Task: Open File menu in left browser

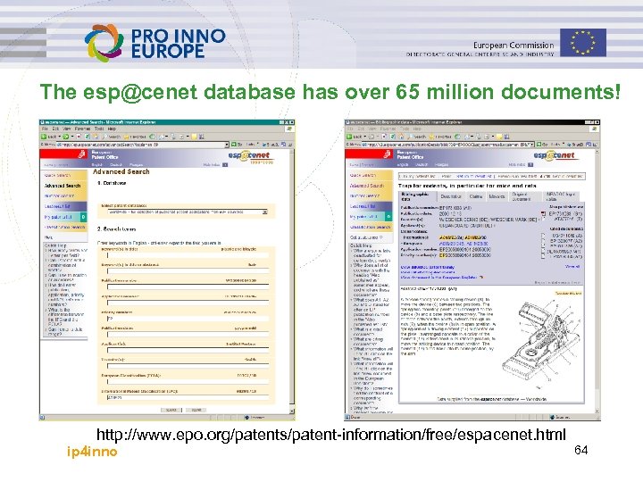Action: coord(45,129)
